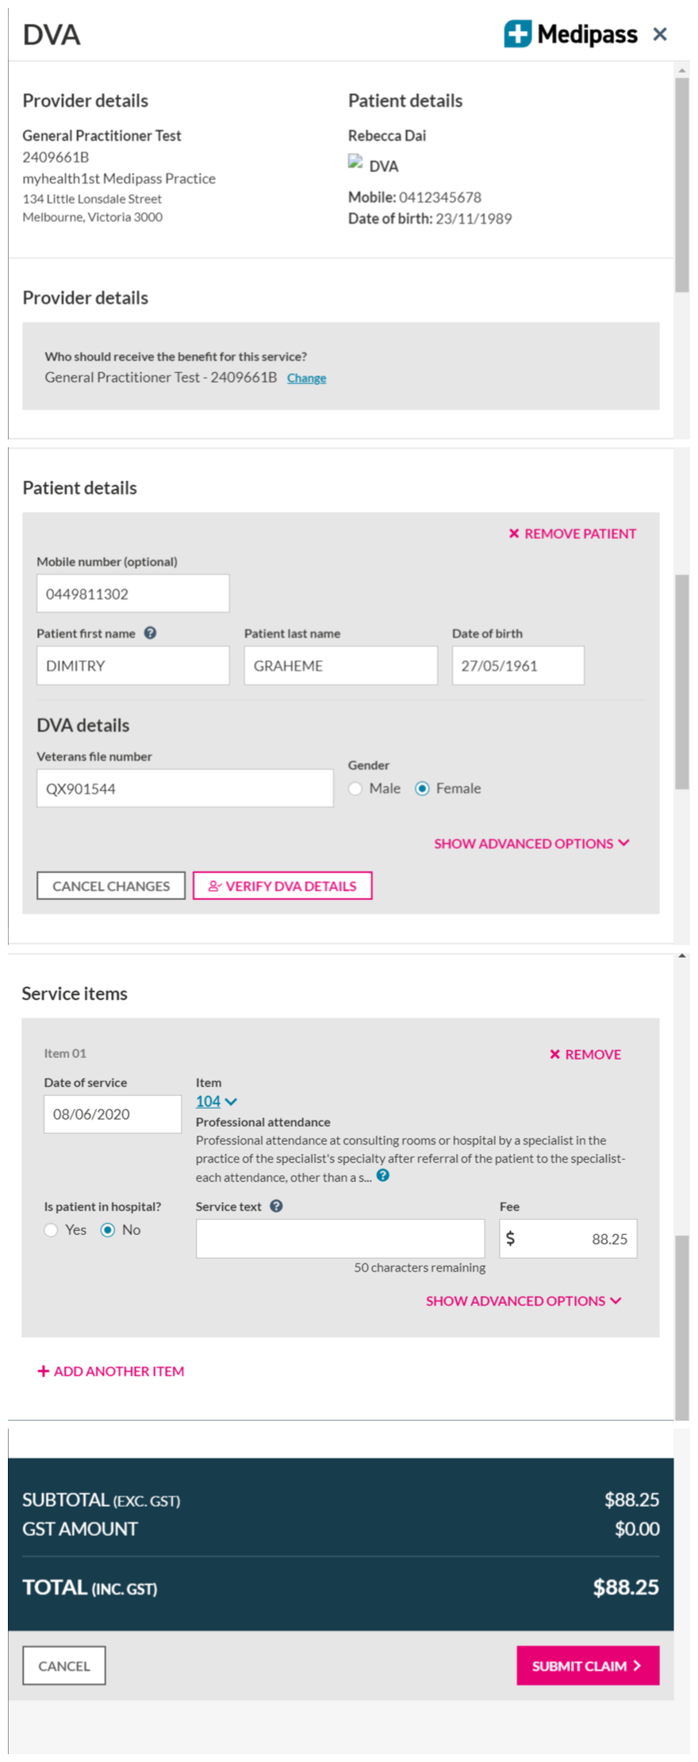The width and height of the screenshot is (698, 1762).
Task: Click Verify DVA Details button
Action: pyautogui.click(x=282, y=886)
